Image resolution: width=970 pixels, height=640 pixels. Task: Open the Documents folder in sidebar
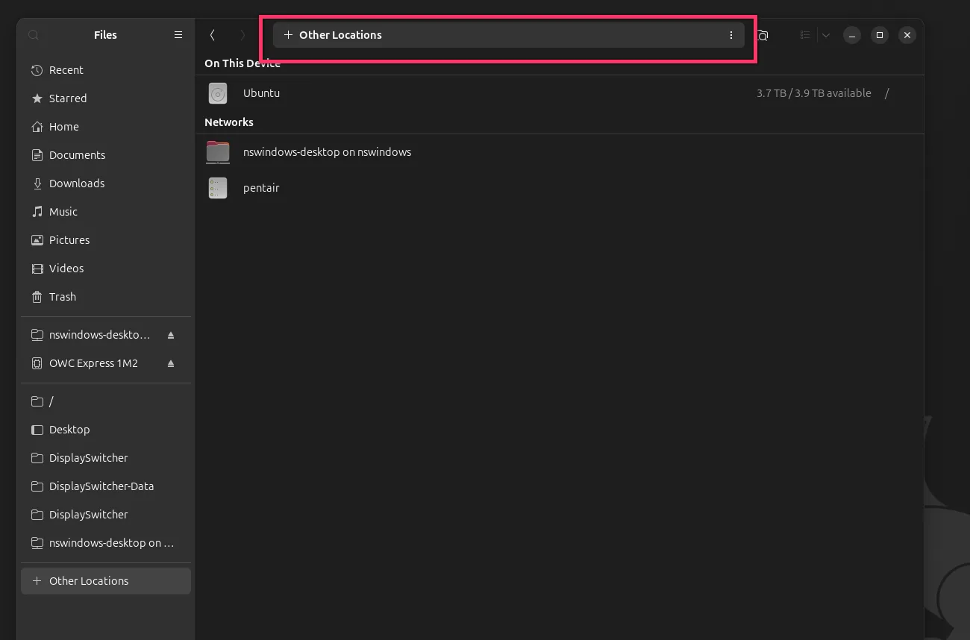[x=106, y=155]
